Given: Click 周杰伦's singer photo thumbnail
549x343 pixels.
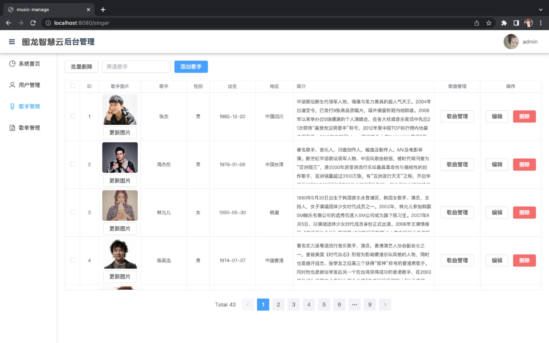Looking at the screenshot, I should pyautogui.click(x=120, y=157).
